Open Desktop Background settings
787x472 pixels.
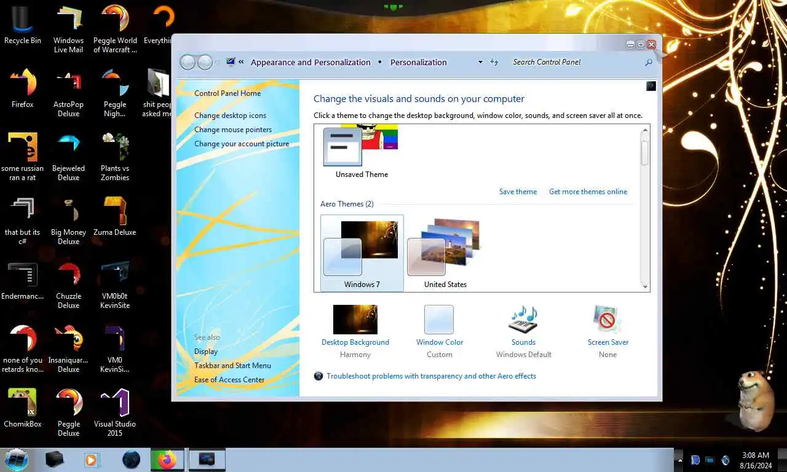355,332
